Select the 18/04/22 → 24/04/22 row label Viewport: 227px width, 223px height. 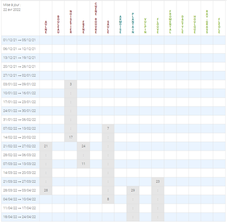[19, 217]
